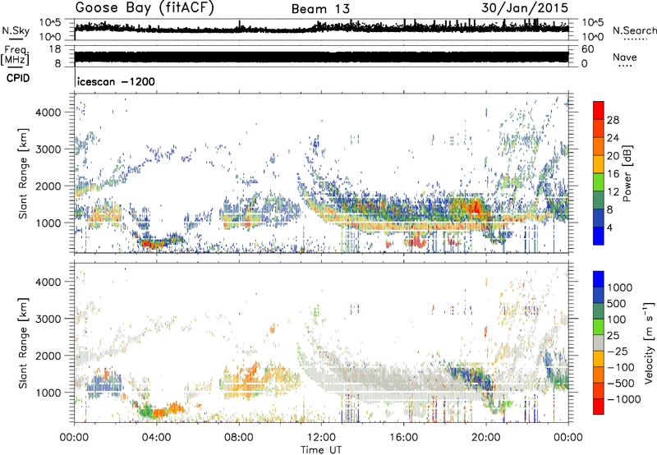Click the date "30/Jan/2015" in the header
The width and height of the screenshot is (657, 455).
click(525, 7)
